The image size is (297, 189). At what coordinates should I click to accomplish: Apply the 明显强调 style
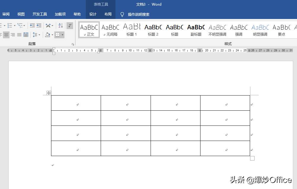(x=260, y=30)
